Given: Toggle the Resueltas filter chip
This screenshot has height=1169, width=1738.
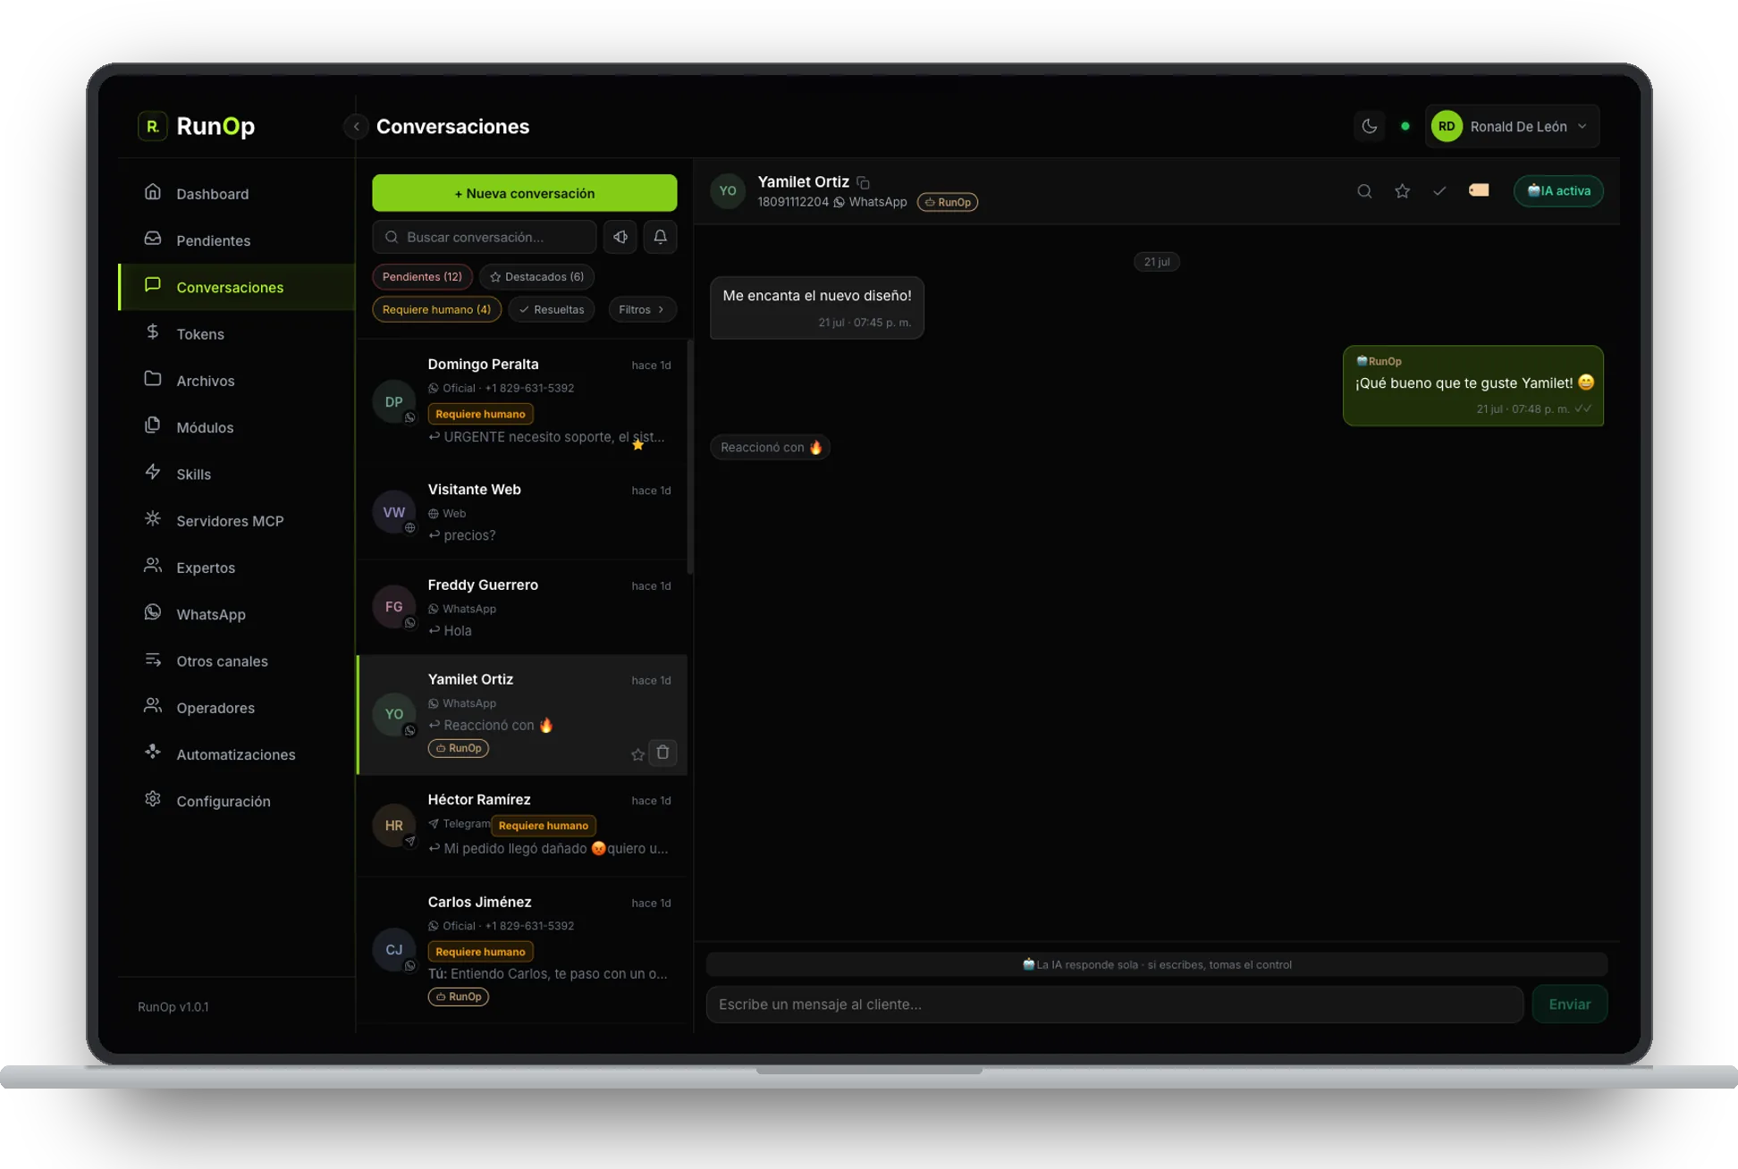Looking at the screenshot, I should (x=551, y=309).
